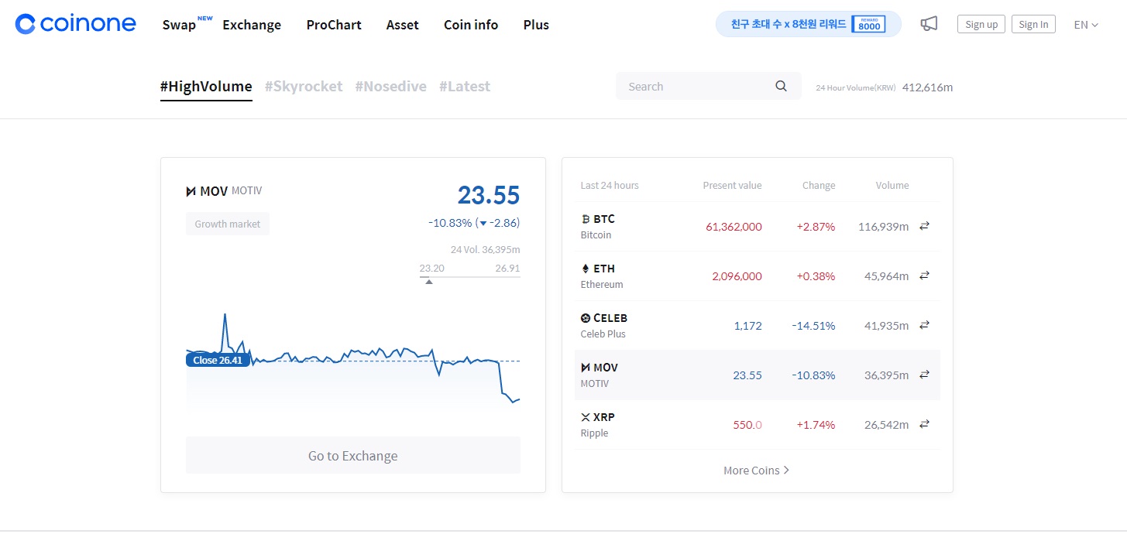Click the swap arrows icon for MOV

click(924, 375)
